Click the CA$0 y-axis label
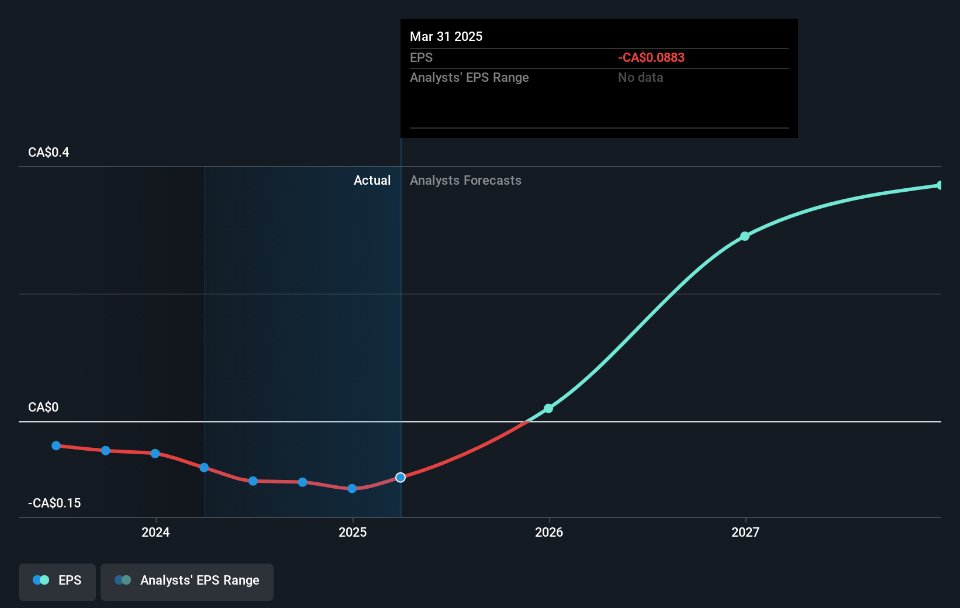Viewport: 960px width, 608px height. [43, 407]
